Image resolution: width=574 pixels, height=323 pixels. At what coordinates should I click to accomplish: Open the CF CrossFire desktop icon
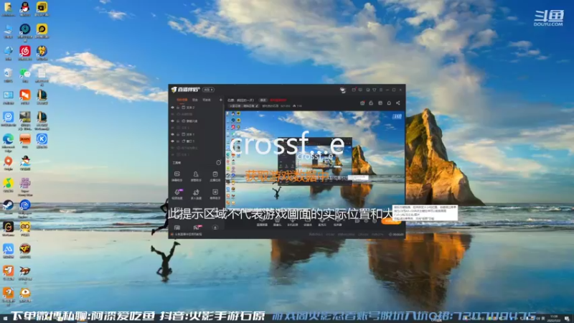point(25,251)
